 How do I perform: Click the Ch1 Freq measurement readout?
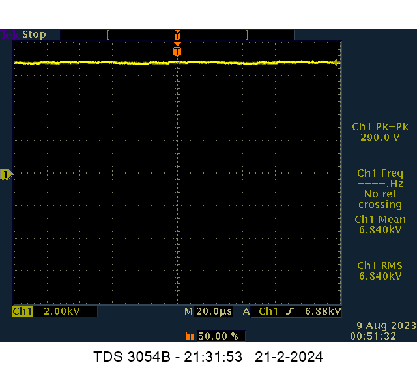pos(380,188)
